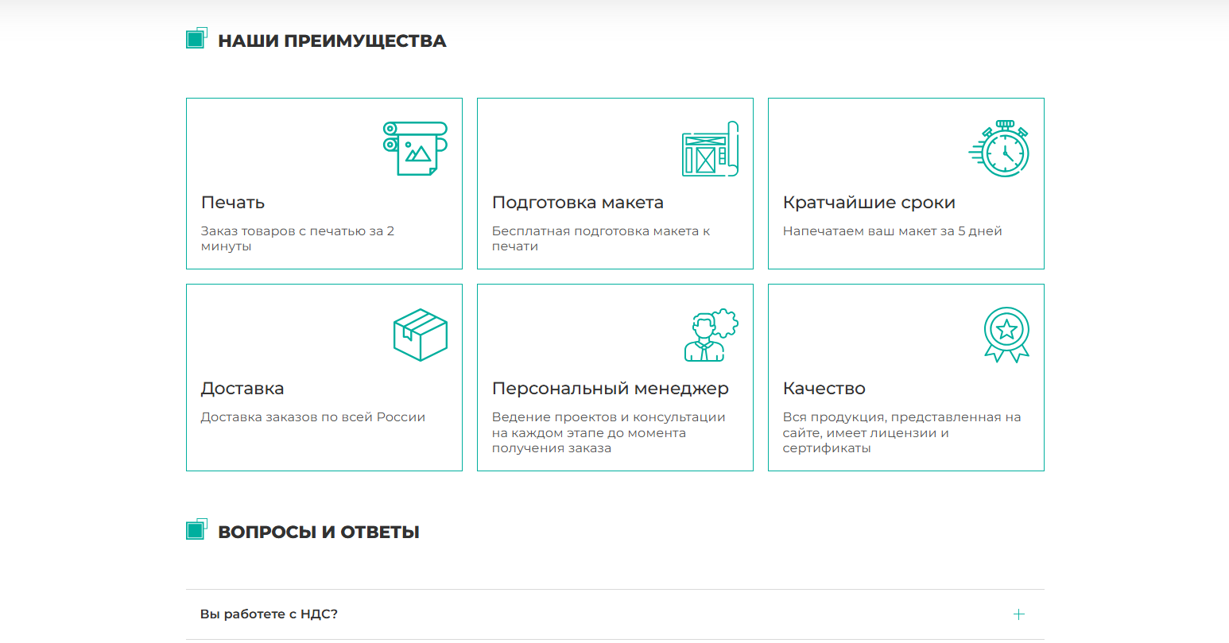Screen dimensions: 1229x643
Task: Click text "Бесплатная подготовка макета к печати"
Action: point(601,238)
